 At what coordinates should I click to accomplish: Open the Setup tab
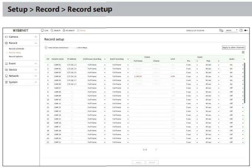tap(81, 31)
